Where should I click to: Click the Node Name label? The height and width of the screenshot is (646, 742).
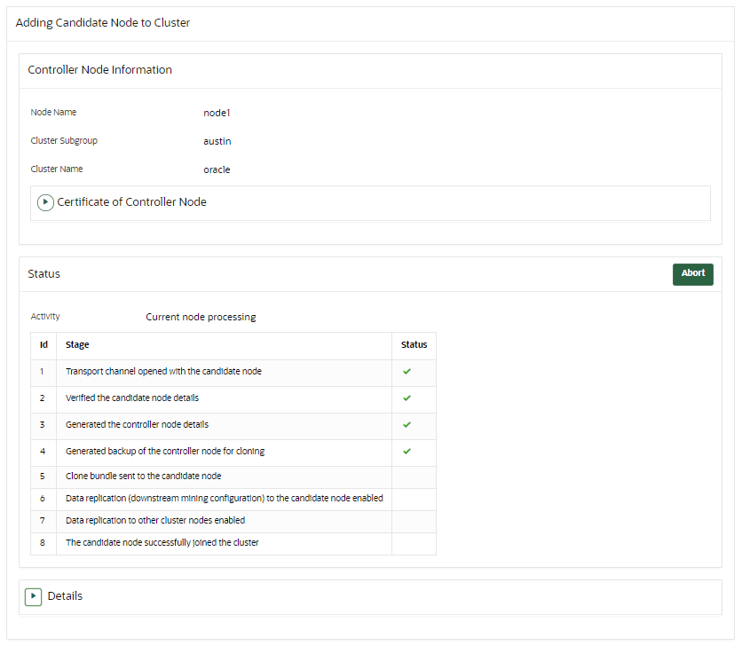coord(53,112)
